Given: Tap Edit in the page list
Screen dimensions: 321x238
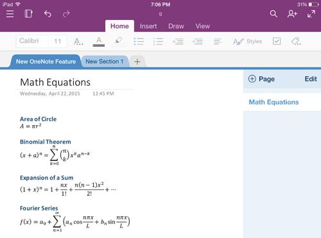Looking at the screenshot, I should coord(311,79).
